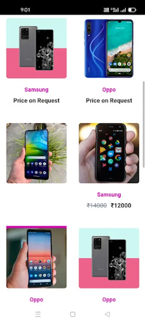The image size is (145, 323).
Task: Click the vertical scrollbar on right edge
Action: 144,125
